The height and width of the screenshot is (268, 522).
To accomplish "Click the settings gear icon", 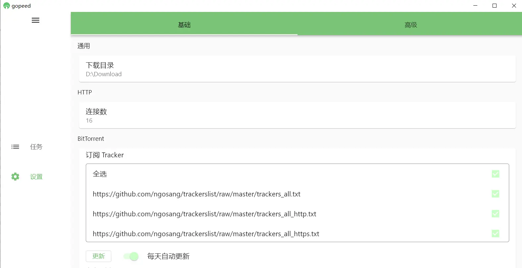I will point(15,177).
